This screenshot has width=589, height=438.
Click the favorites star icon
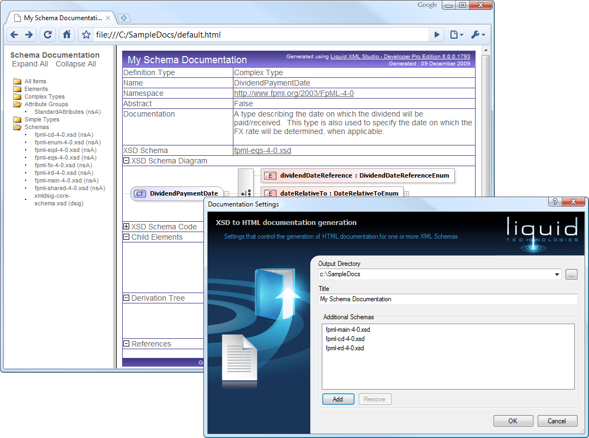click(x=86, y=34)
